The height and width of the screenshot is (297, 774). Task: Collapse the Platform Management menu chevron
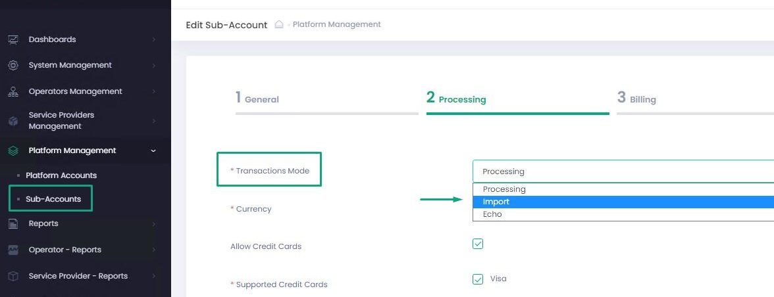[x=153, y=151]
